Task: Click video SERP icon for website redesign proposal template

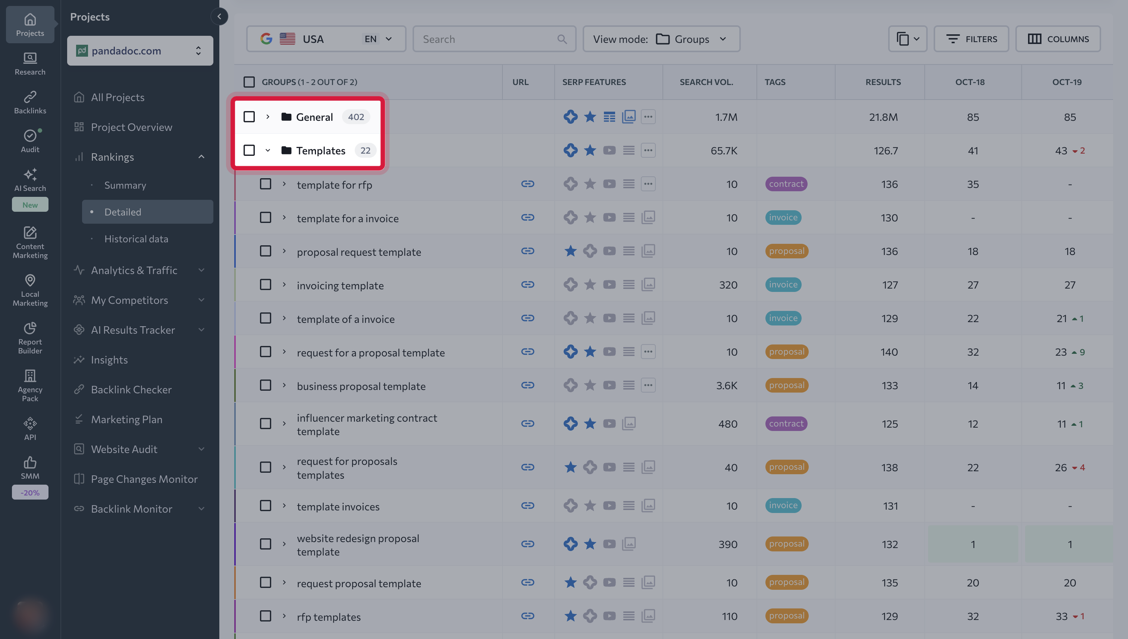Action: pos(610,544)
